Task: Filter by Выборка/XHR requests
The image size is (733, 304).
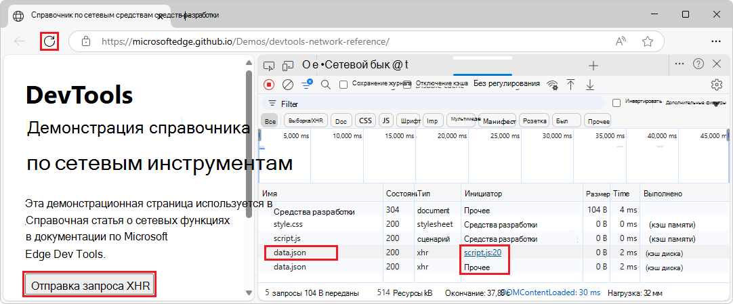Action: 306,121
